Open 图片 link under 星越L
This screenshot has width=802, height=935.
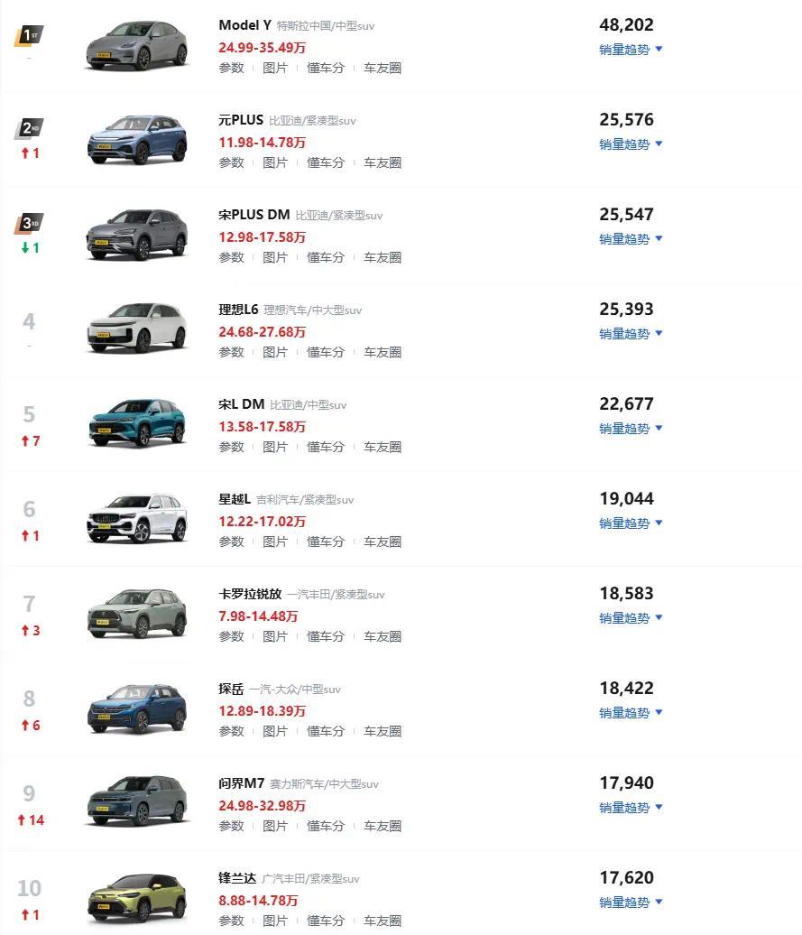[274, 542]
